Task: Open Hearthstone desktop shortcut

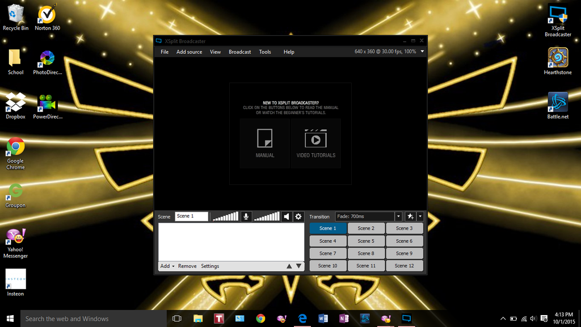Action: (558, 61)
